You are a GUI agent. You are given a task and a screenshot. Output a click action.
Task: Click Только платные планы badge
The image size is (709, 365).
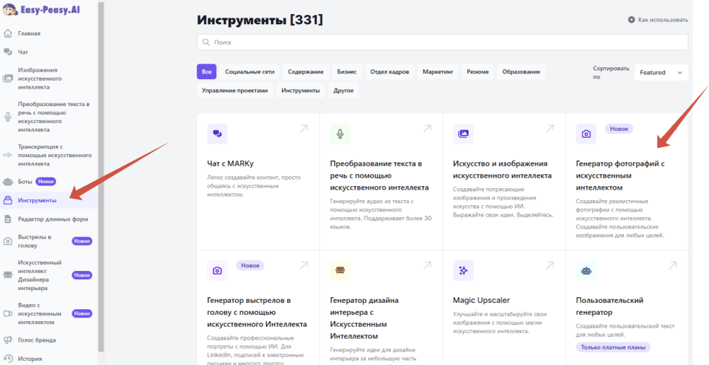tap(613, 347)
